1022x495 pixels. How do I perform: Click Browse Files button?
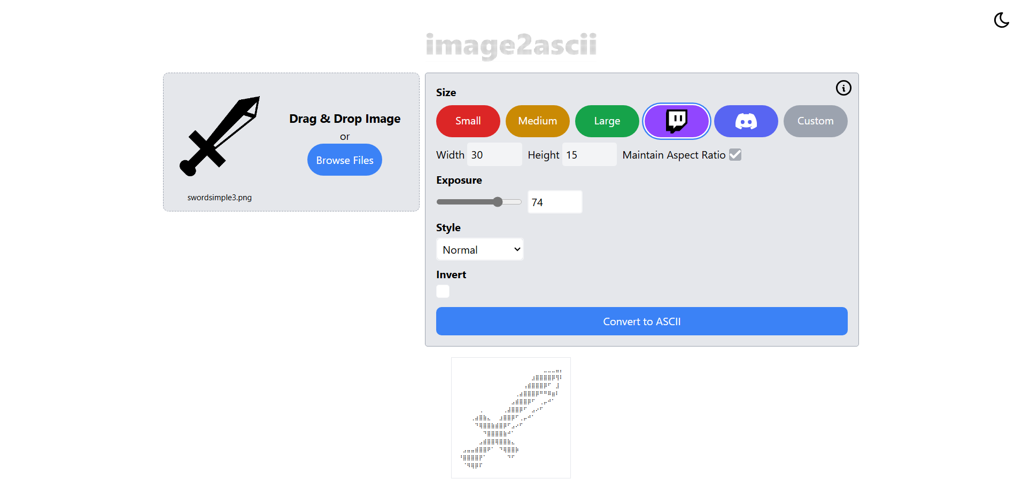pos(344,160)
